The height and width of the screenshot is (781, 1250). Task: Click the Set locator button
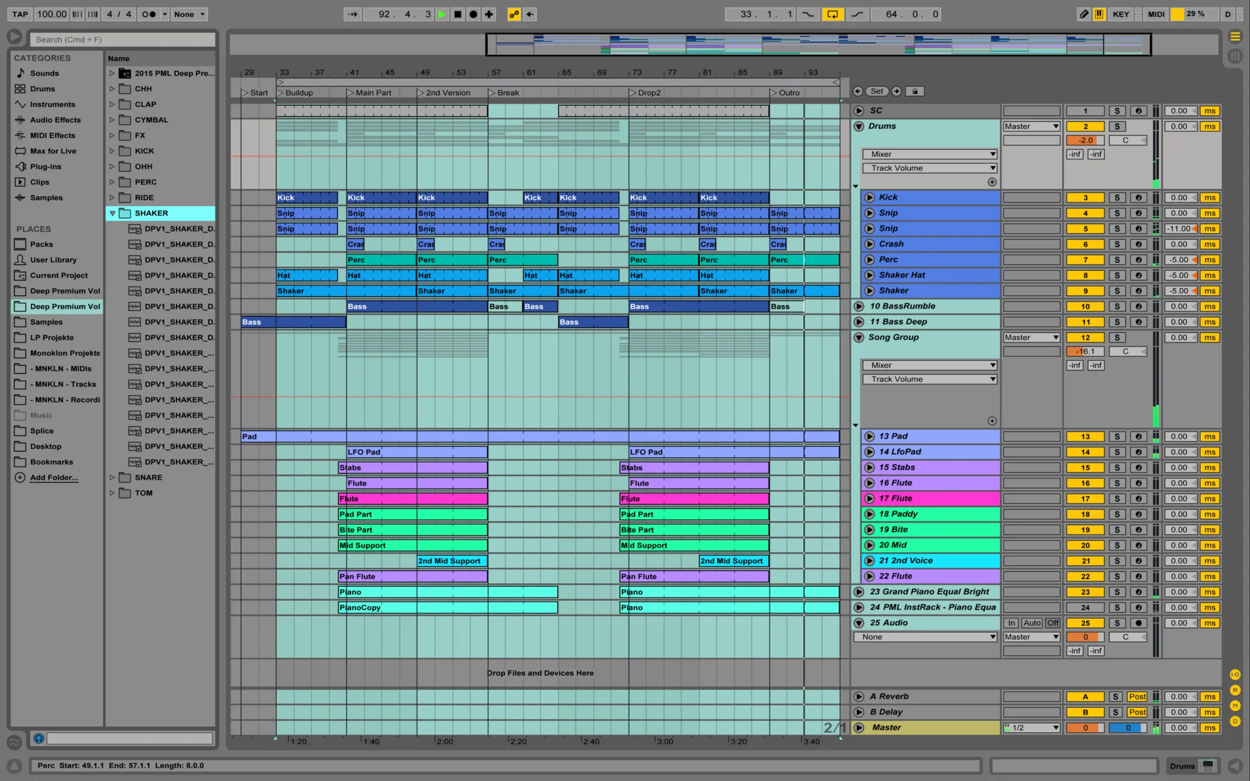tap(877, 91)
